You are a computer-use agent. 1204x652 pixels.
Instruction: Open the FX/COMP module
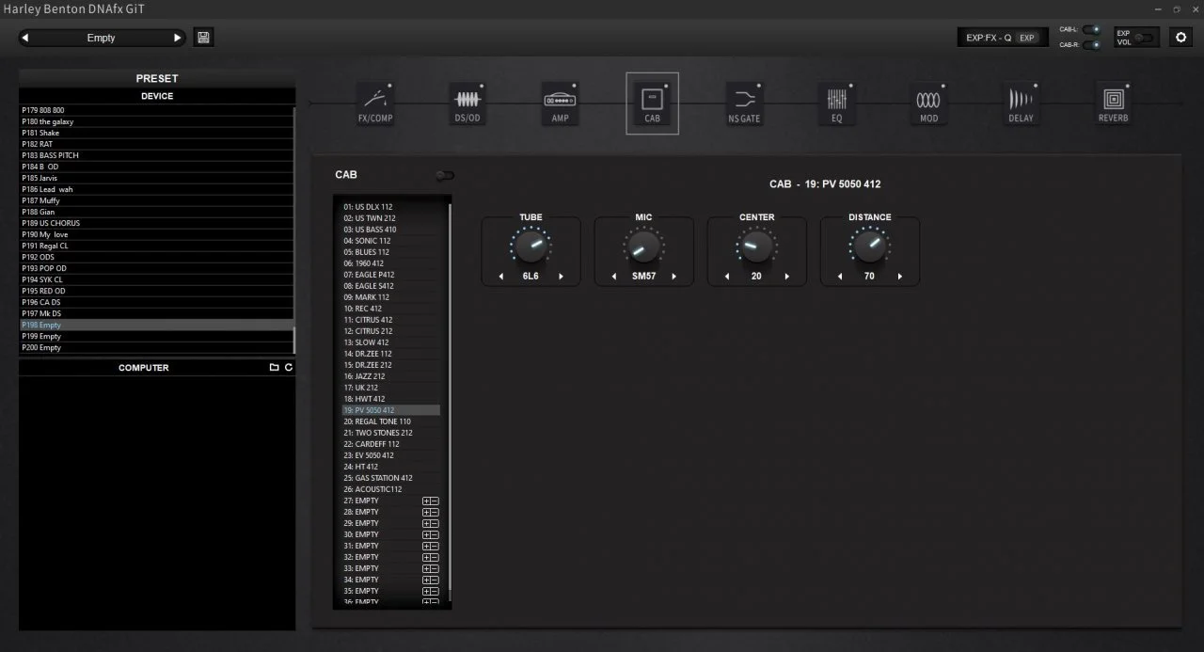coord(375,103)
